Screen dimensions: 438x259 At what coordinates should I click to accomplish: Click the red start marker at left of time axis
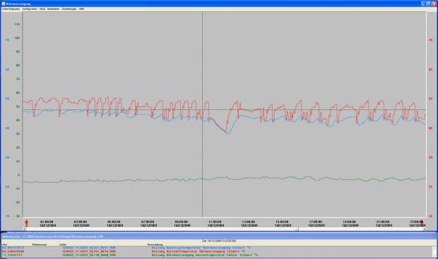(x=27, y=223)
